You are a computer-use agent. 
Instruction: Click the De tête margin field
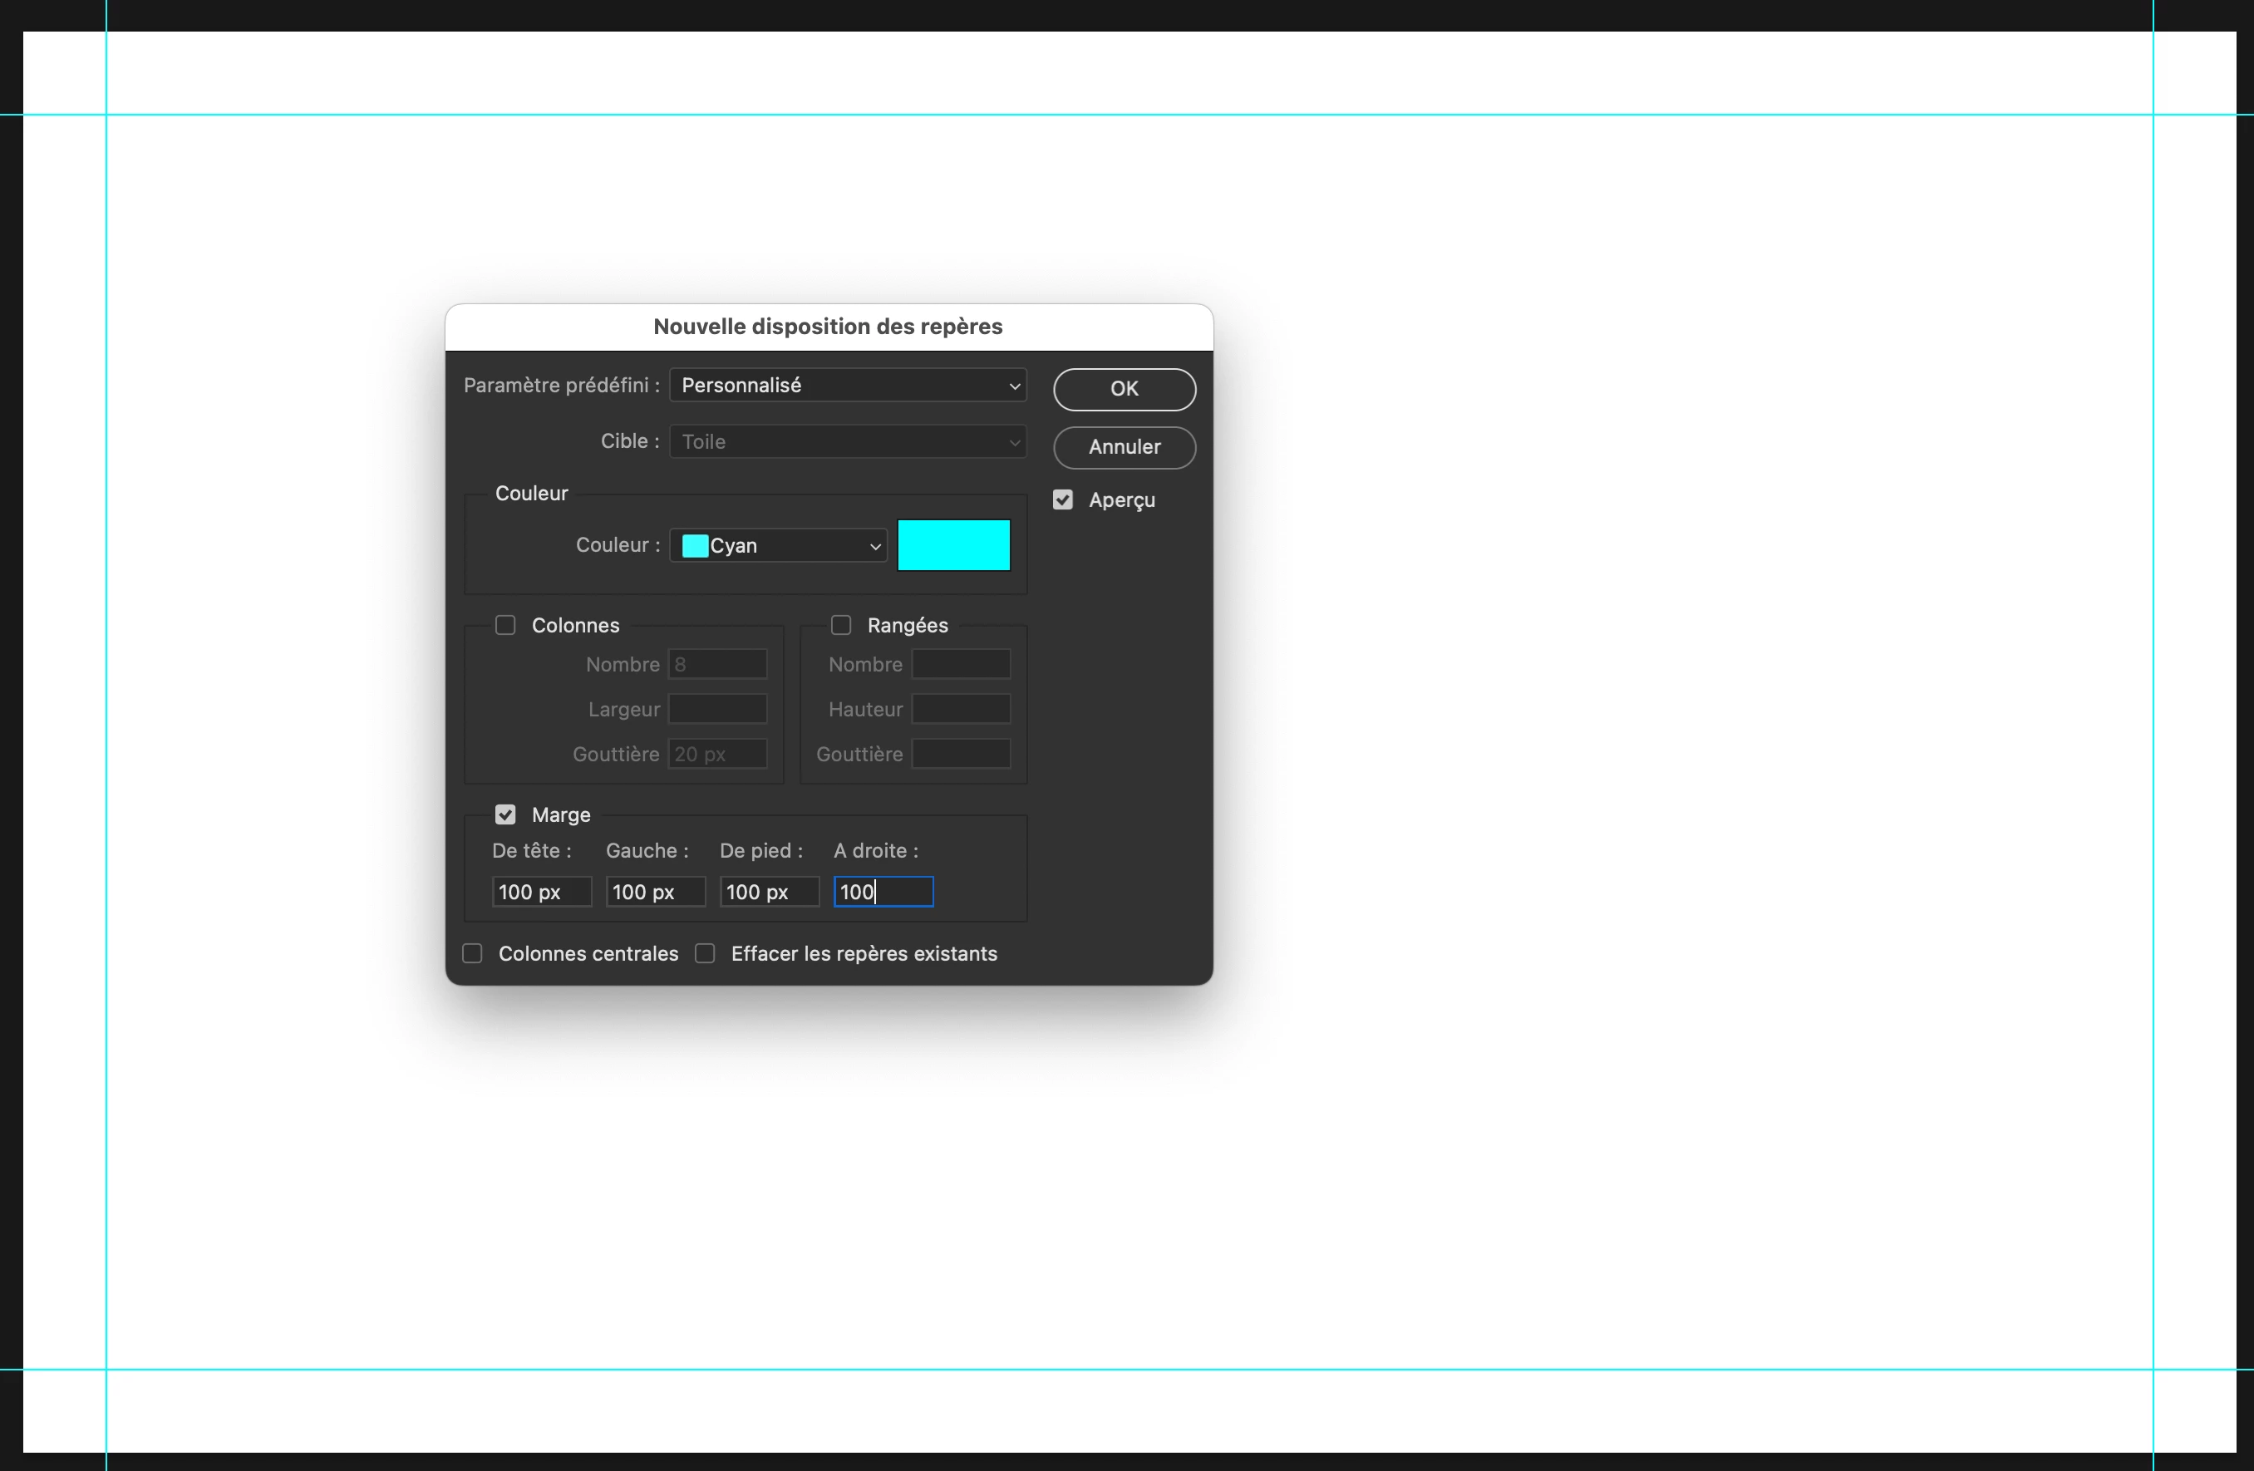point(541,893)
